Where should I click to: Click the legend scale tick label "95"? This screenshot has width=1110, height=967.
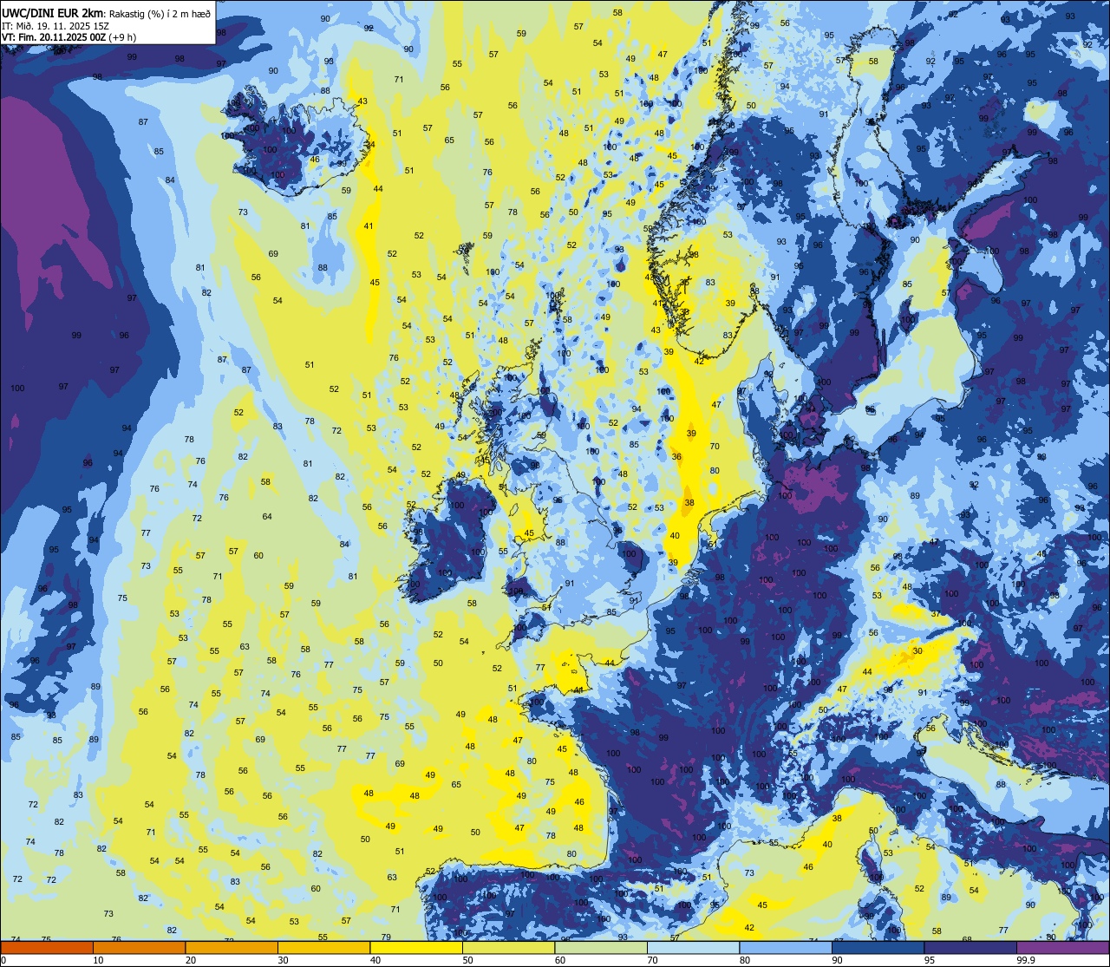930,960
